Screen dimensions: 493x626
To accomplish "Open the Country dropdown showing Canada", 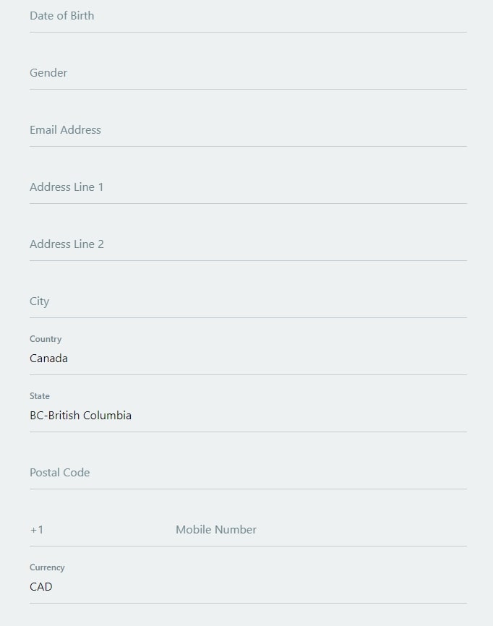I will (217, 358).
